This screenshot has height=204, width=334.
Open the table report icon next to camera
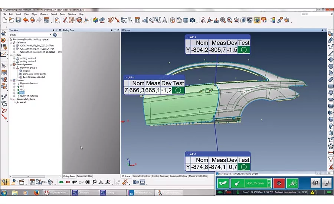[x=186, y=20]
